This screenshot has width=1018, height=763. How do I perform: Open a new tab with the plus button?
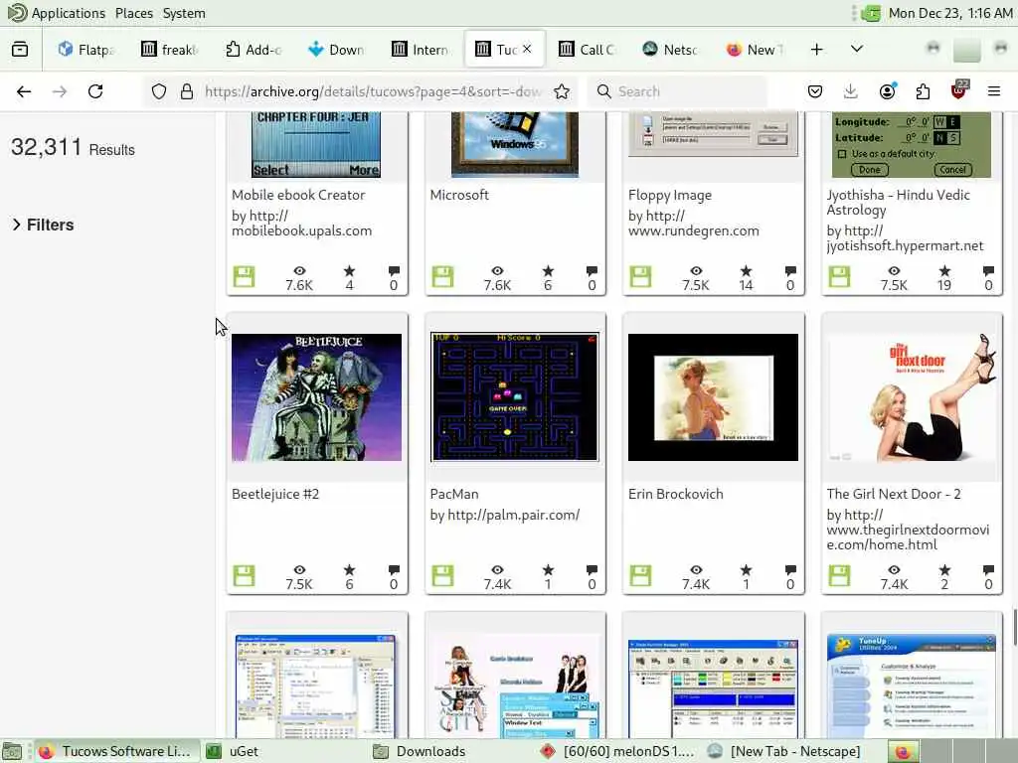(x=817, y=50)
